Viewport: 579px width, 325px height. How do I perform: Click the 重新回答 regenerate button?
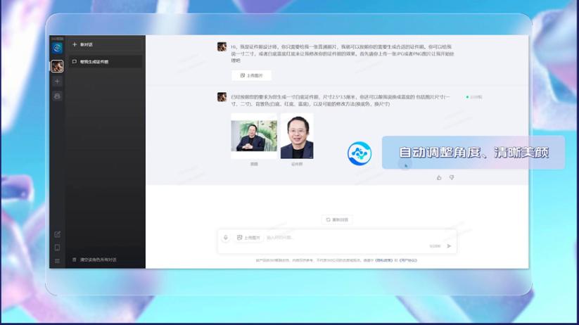click(x=337, y=219)
